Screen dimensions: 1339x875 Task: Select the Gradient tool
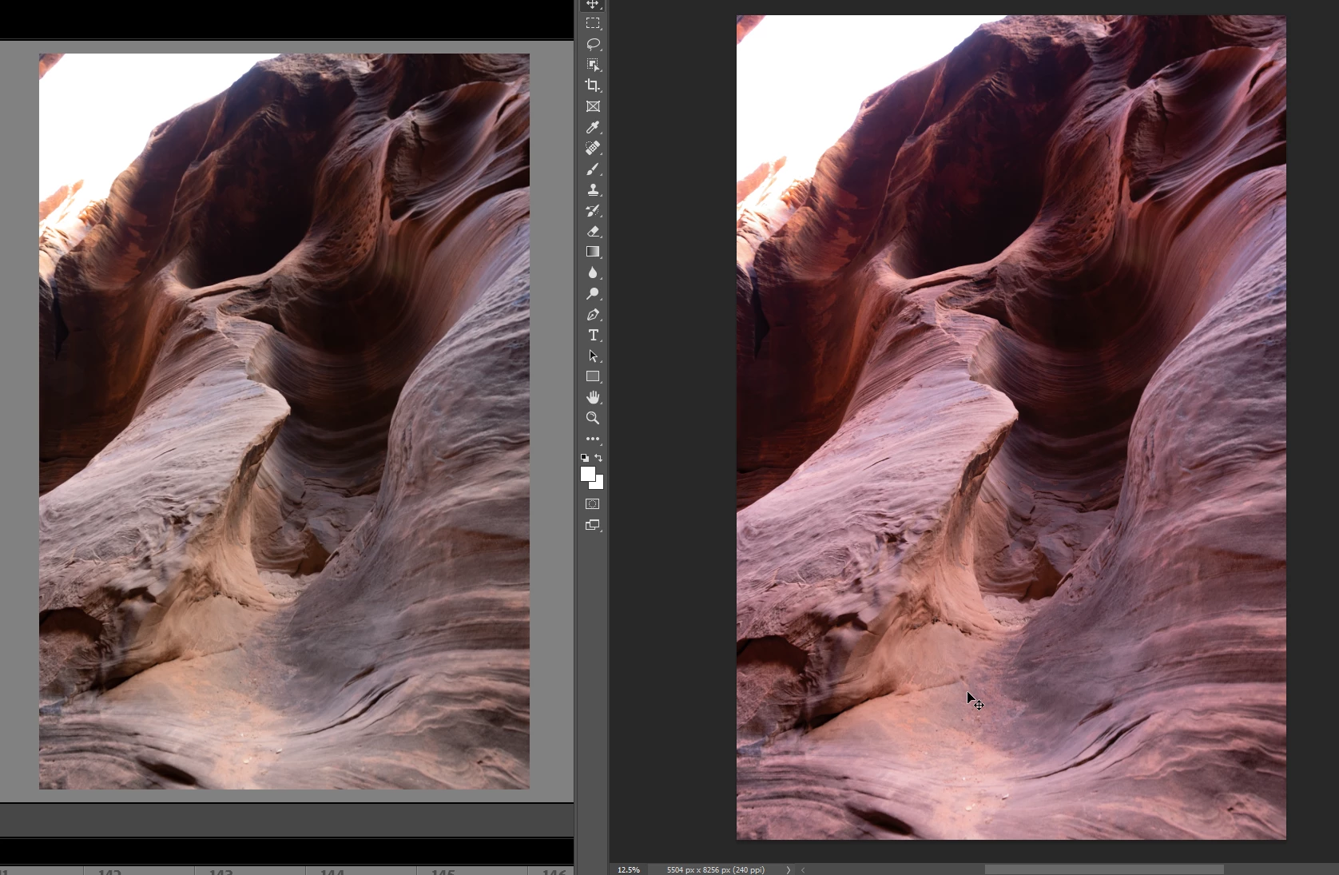click(593, 252)
